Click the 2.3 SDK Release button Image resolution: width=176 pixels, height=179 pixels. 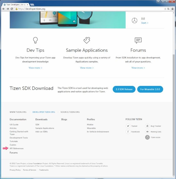click(124, 89)
